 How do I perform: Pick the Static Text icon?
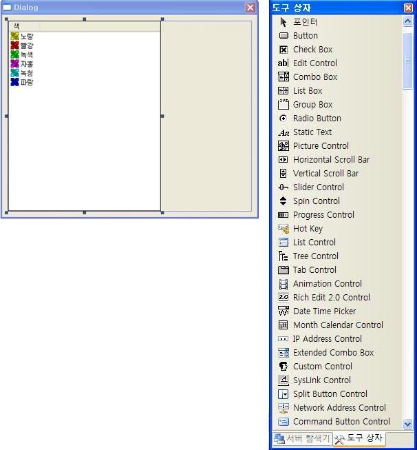click(284, 132)
